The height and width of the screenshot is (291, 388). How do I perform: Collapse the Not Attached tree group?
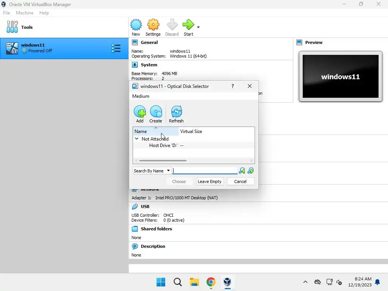[x=136, y=139]
